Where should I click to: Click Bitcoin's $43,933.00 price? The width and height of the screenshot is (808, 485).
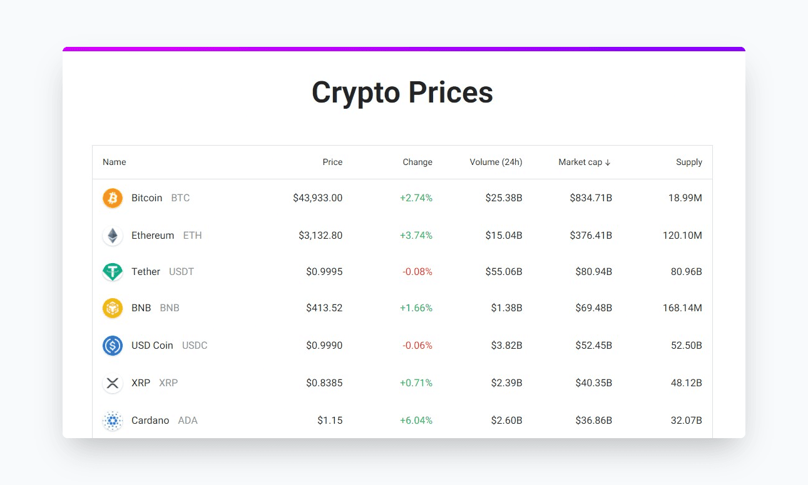coord(317,198)
